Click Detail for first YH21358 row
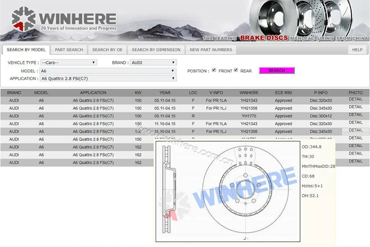Screen dimensions: 370x247 click(355, 107)
